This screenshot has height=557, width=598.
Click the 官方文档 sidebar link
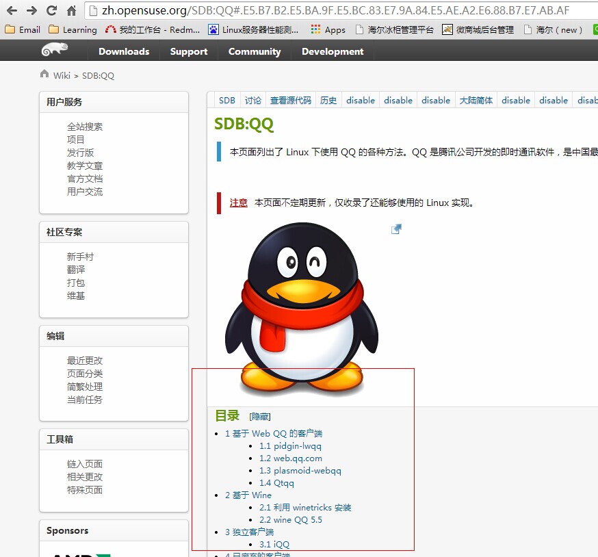coord(85,179)
